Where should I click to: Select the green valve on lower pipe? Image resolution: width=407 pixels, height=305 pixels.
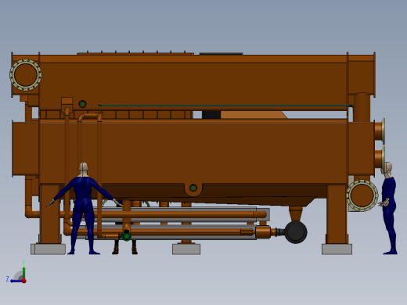pos(127,236)
